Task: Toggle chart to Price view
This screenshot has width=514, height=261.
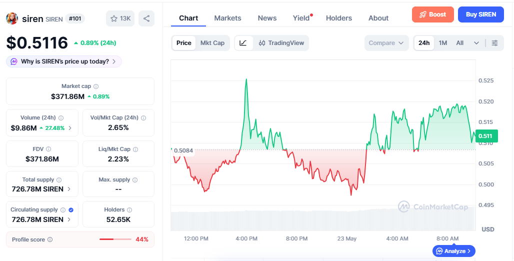Action: [x=184, y=43]
